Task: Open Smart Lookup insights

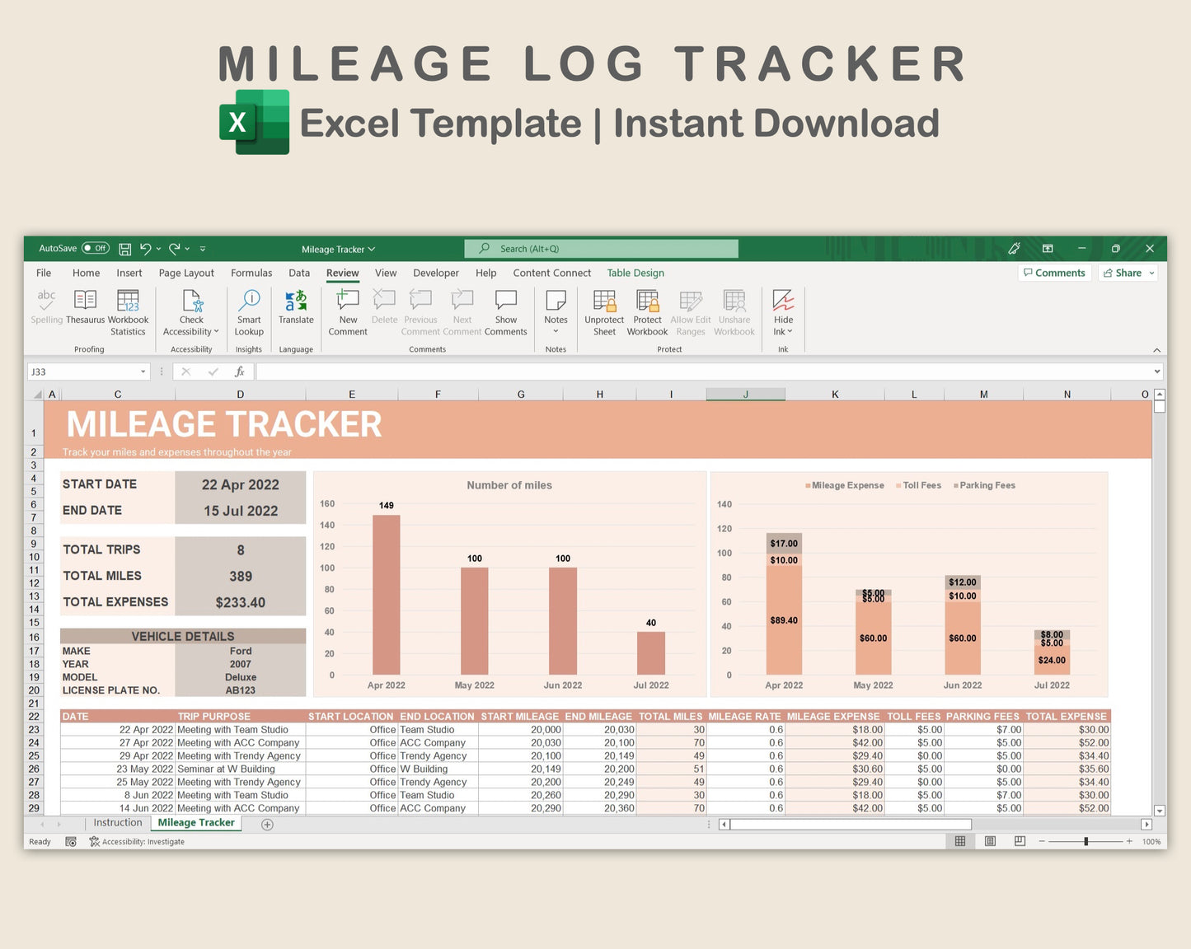Action: (x=249, y=301)
